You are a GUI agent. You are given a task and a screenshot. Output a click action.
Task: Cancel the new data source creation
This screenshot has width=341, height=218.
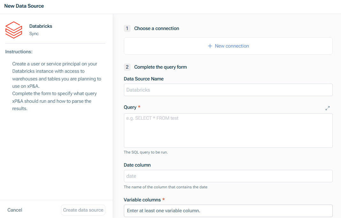click(15, 210)
